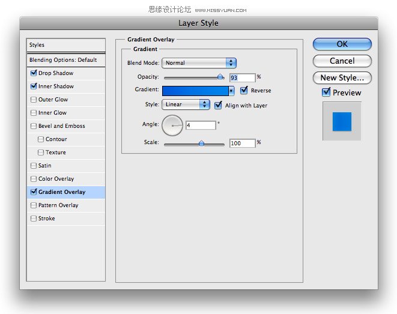This screenshot has width=397, height=314.
Task: Select the Satin style row label
Action: [44, 166]
